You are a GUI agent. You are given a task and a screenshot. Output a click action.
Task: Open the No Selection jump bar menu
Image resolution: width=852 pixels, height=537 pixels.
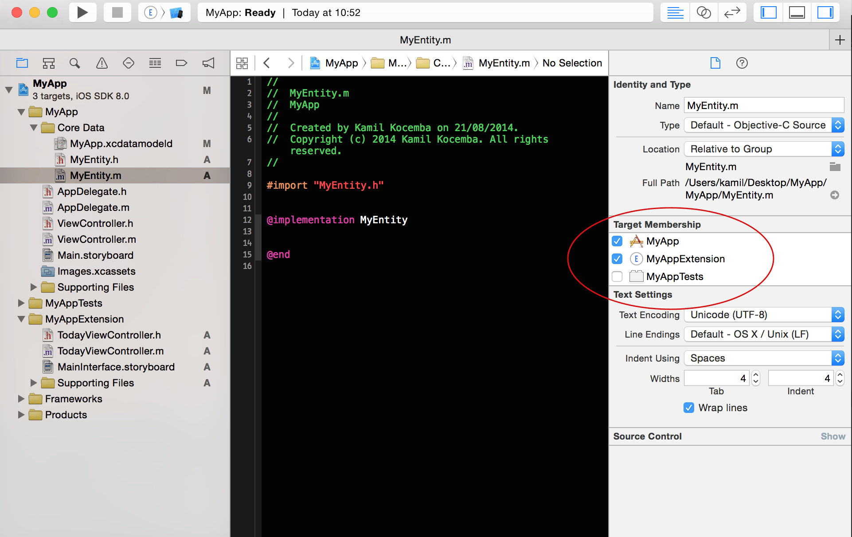(572, 63)
